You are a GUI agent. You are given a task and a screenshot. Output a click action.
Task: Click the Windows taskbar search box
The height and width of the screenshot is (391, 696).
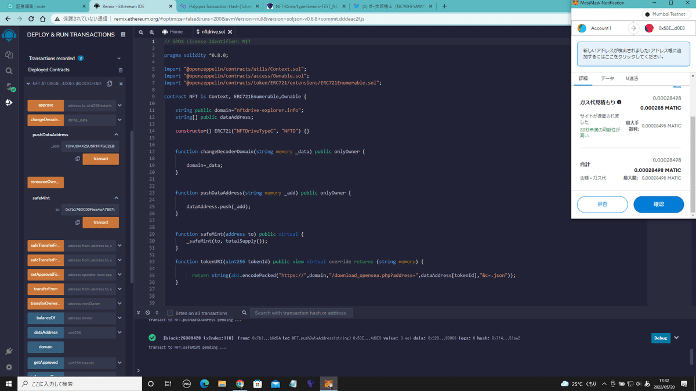click(78, 383)
